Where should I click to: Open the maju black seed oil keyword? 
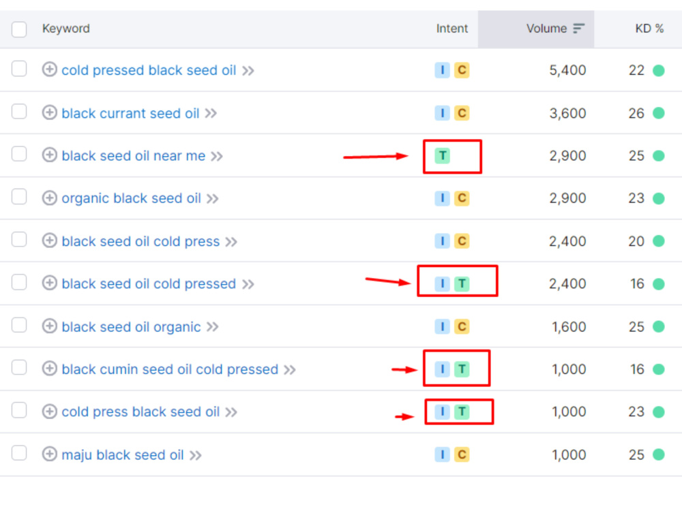coord(123,455)
